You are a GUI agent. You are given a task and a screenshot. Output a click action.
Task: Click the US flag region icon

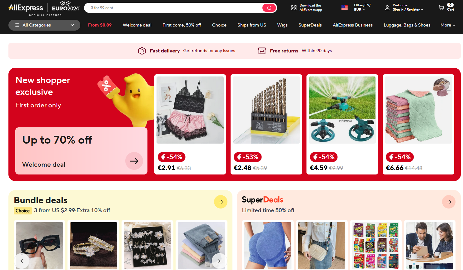(344, 7)
